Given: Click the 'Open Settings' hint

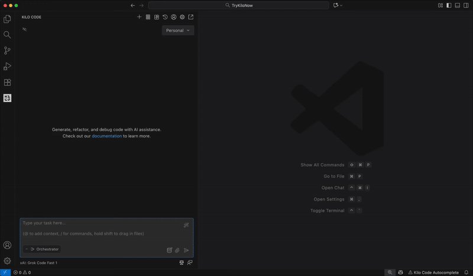Looking at the screenshot, I should click(x=329, y=199).
